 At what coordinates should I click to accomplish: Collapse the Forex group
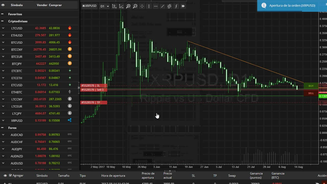coord(2,128)
